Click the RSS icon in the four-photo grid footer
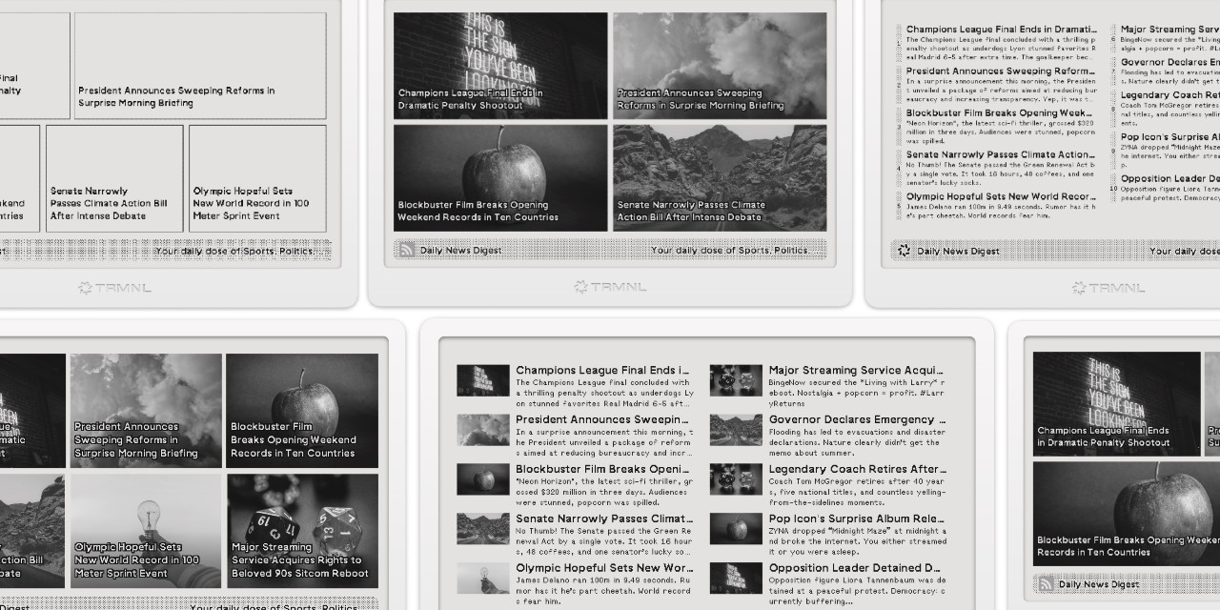 click(x=407, y=251)
